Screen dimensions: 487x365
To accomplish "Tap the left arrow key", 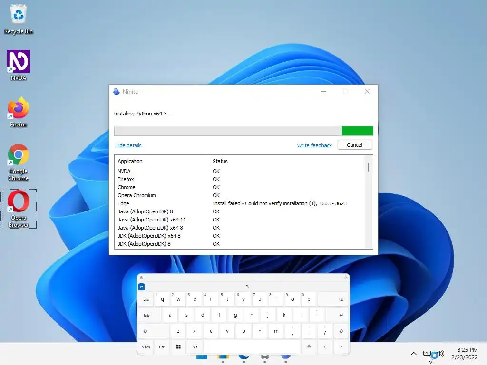I will [x=325, y=346].
